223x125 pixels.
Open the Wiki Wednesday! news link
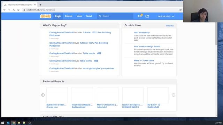[142, 33]
